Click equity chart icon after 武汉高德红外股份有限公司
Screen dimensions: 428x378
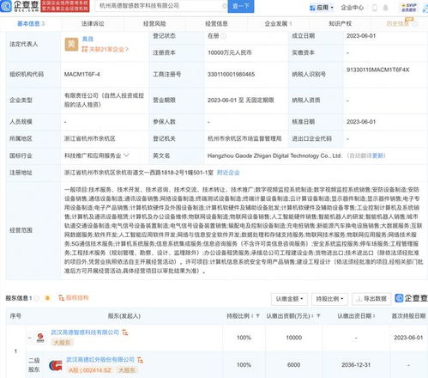(x=141, y=360)
